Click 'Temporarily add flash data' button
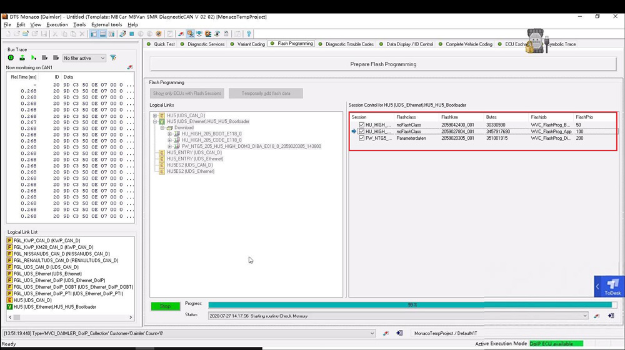The image size is (625, 350). [x=266, y=93]
